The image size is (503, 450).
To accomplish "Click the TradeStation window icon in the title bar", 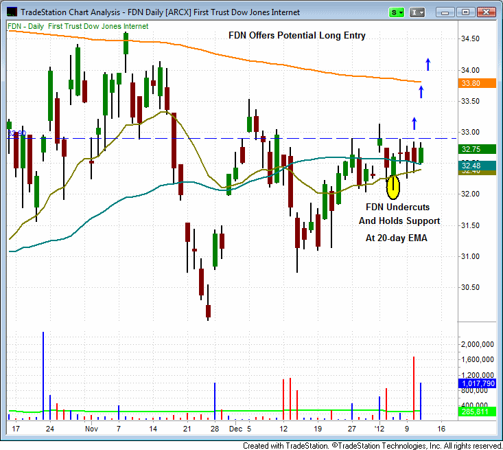I will (x=12, y=12).
